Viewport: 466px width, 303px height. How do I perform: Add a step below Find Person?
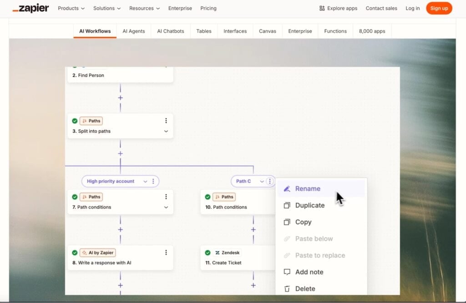[120, 98]
